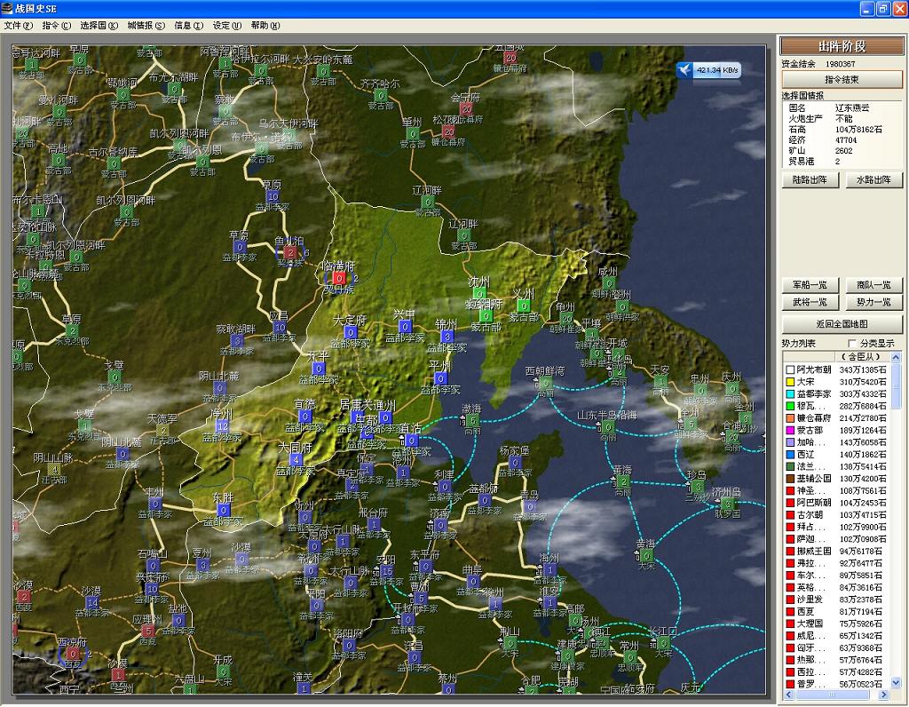
Task: Click the cyan 益都李家 faction color swatch
Action: point(789,393)
